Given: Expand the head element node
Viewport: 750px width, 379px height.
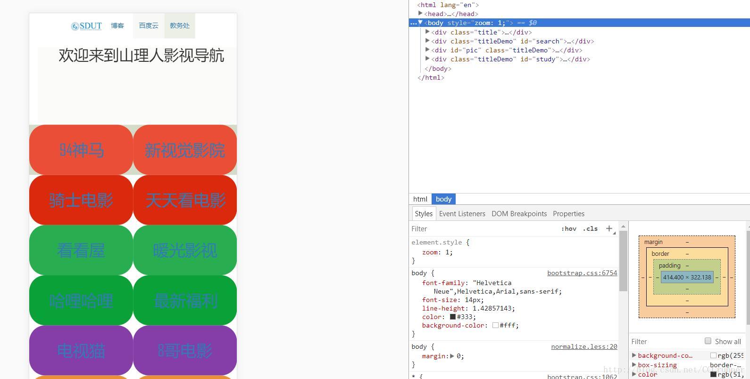Looking at the screenshot, I should (x=420, y=14).
